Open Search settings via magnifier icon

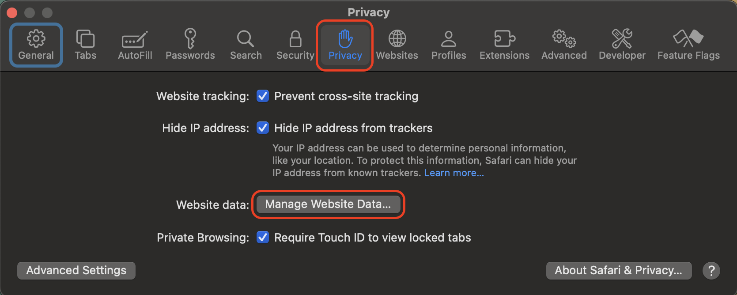[x=246, y=44]
